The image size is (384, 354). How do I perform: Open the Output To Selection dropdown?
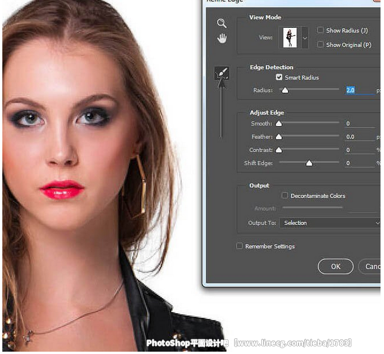click(x=330, y=223)
